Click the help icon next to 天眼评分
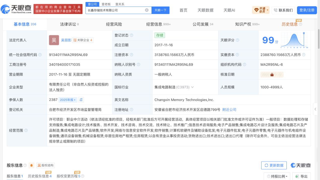Screen dimensions: 320x180 point(237,40)
